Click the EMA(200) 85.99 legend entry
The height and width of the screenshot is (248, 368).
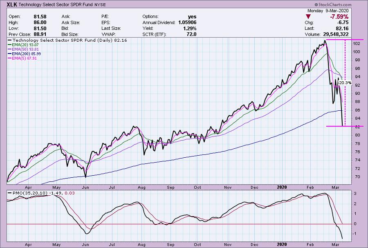tap(24, 54)
